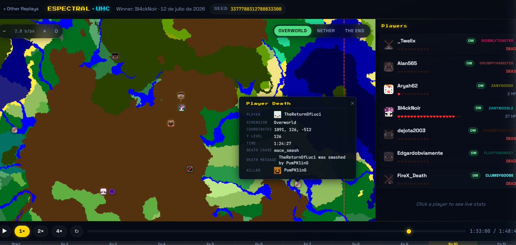Click the Bl4ckNoir player name in the list

tap(409, 108)
